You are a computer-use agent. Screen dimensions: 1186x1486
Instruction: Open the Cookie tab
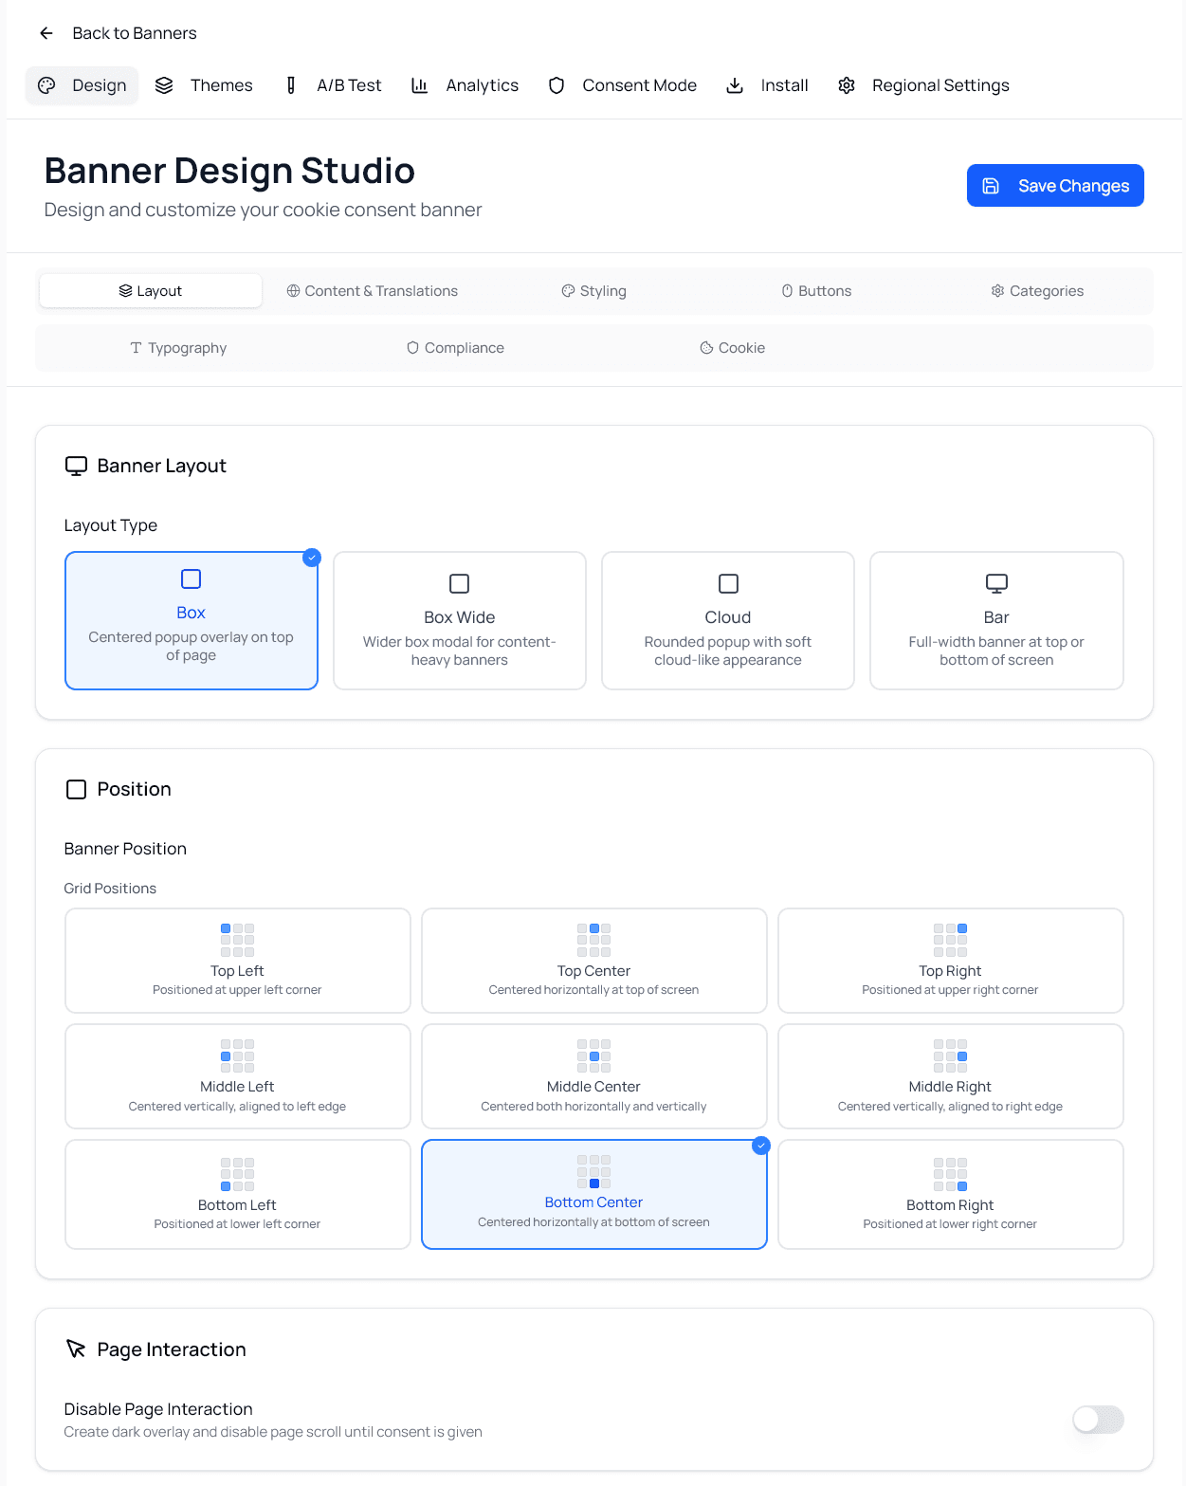[x=732, y=348]
